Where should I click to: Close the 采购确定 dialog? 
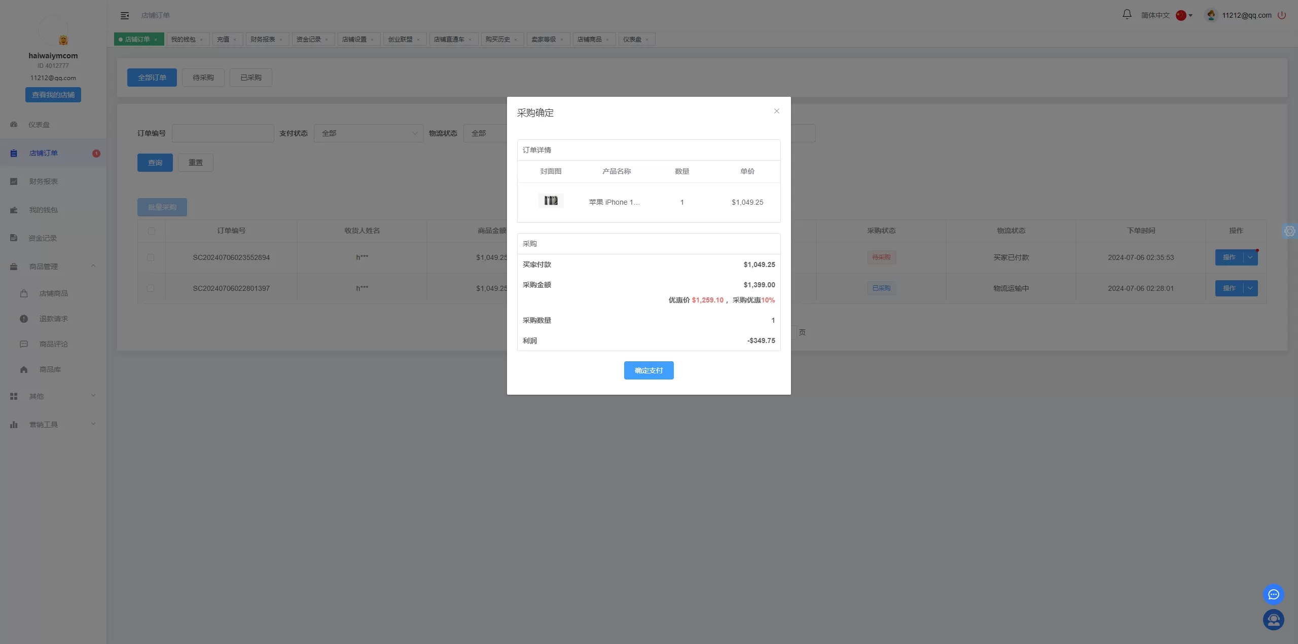click(776, 111)
